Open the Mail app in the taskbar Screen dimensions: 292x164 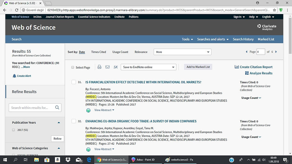[79, 160]
